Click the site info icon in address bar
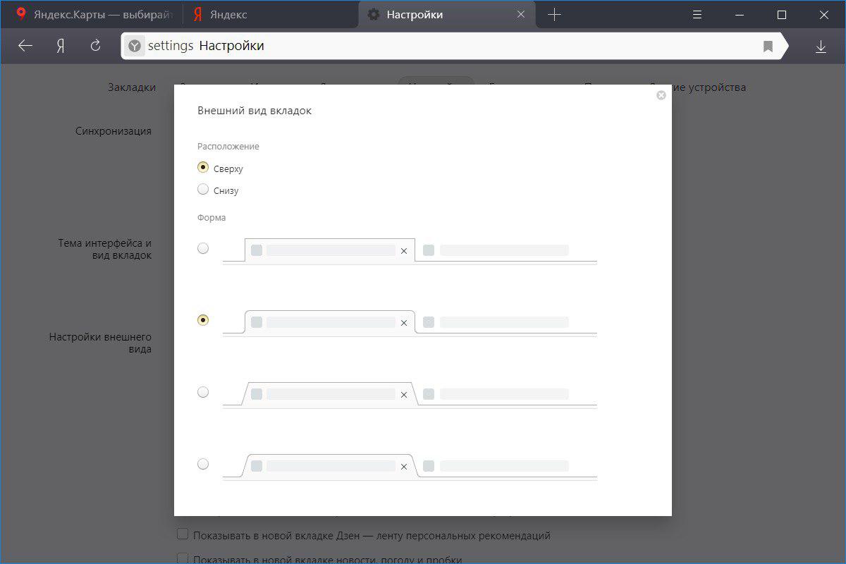 [x=135, y=46]
